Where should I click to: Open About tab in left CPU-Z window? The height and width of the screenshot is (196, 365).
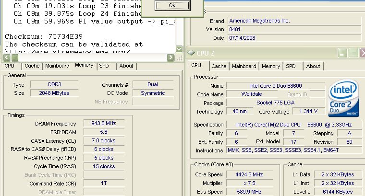click(126, 66)
